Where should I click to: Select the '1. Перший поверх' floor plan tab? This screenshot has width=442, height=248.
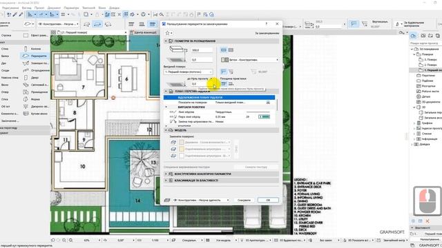coord(90,32)
